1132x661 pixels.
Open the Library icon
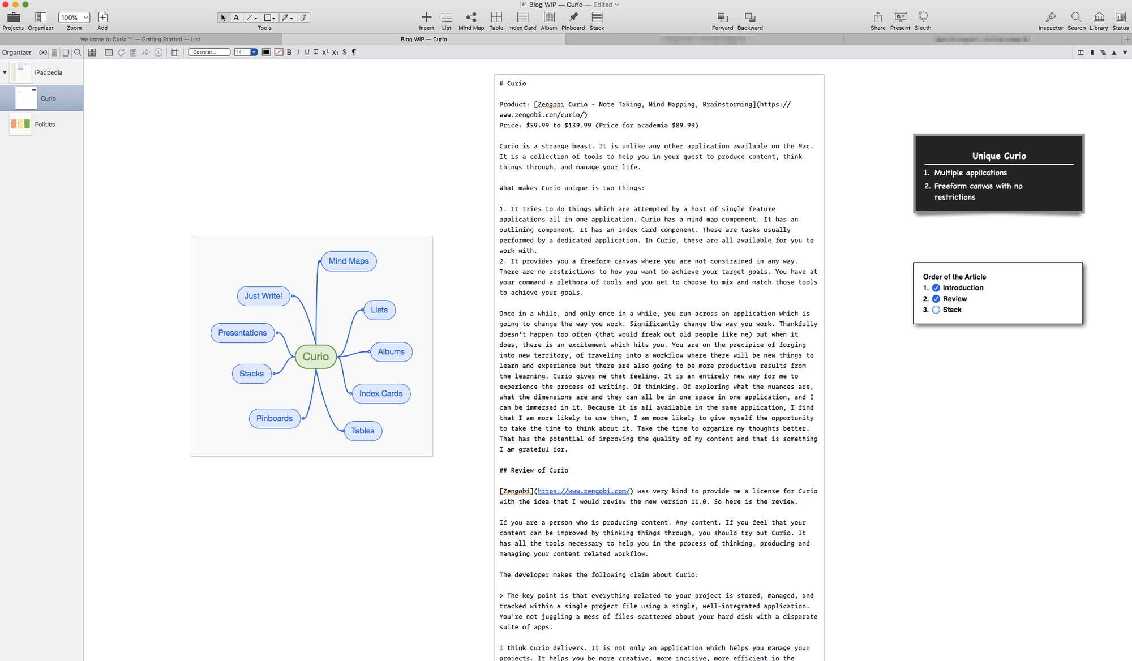1099,17
